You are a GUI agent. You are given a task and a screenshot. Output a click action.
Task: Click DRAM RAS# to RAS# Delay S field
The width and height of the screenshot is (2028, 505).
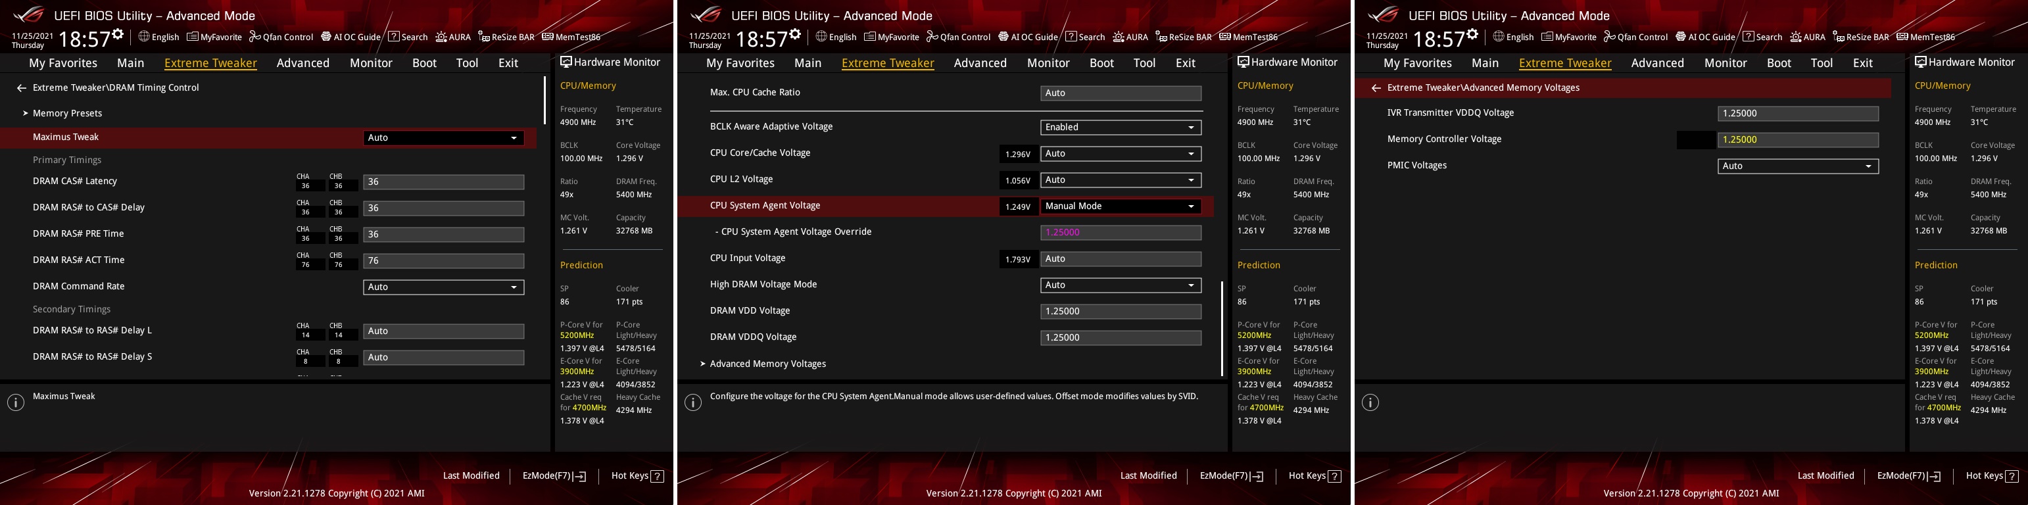tap(443, 358)
